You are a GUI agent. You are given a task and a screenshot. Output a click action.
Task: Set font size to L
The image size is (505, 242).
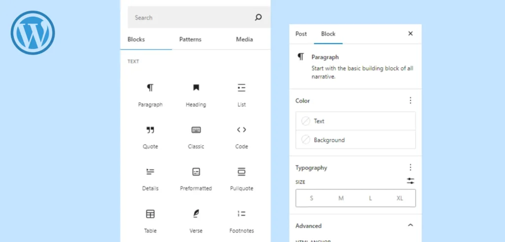point(370,198)
